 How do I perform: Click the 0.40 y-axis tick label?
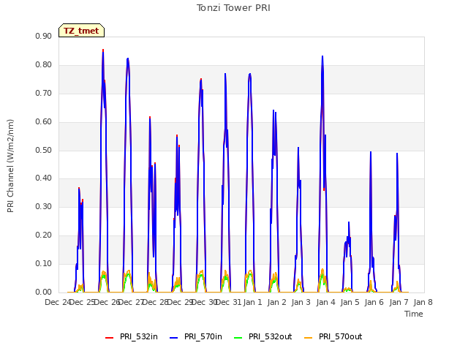pos(44,178)
